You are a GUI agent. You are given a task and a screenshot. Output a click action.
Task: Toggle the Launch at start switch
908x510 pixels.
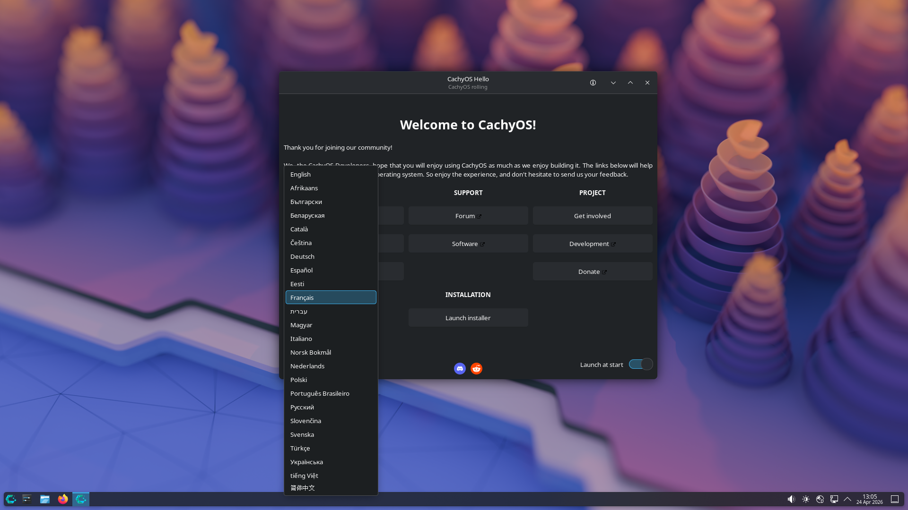(x=640, y=364)
